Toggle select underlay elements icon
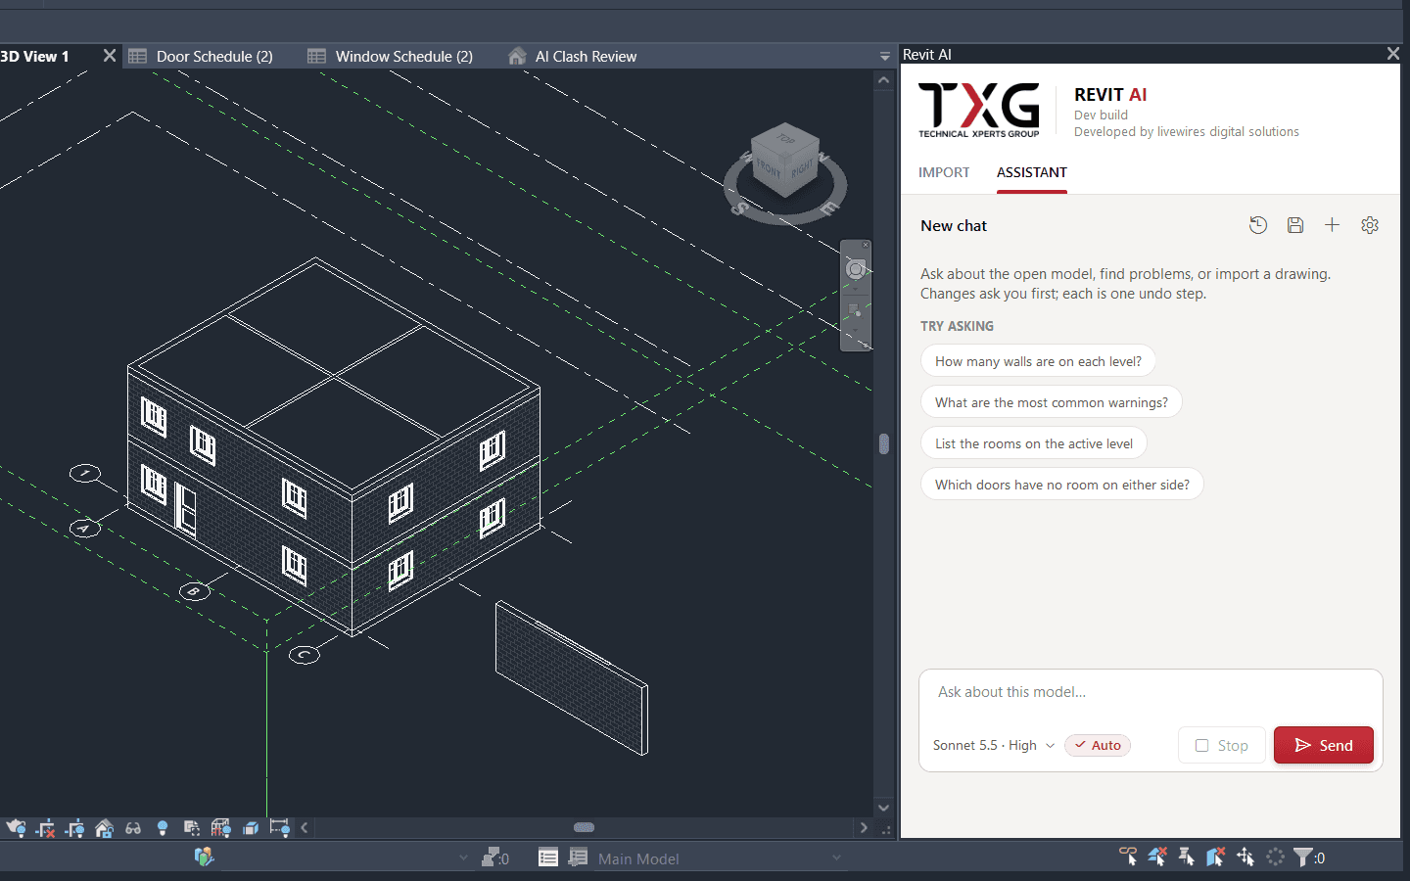The image size is (1410, 881). (1157, 858)
